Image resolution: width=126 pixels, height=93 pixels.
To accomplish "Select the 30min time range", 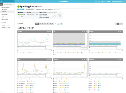I will pyautogui.click(x=37, y=24).
